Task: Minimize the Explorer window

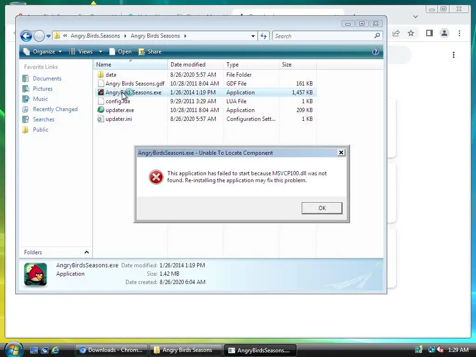Action: tap(348, 24)
